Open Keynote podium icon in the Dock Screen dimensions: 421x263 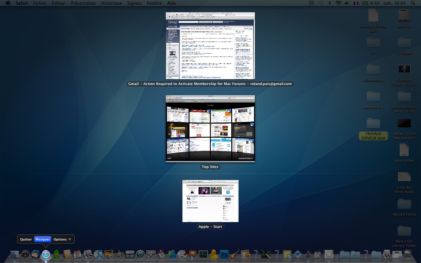pyautogui.click(x=193, y=255)
